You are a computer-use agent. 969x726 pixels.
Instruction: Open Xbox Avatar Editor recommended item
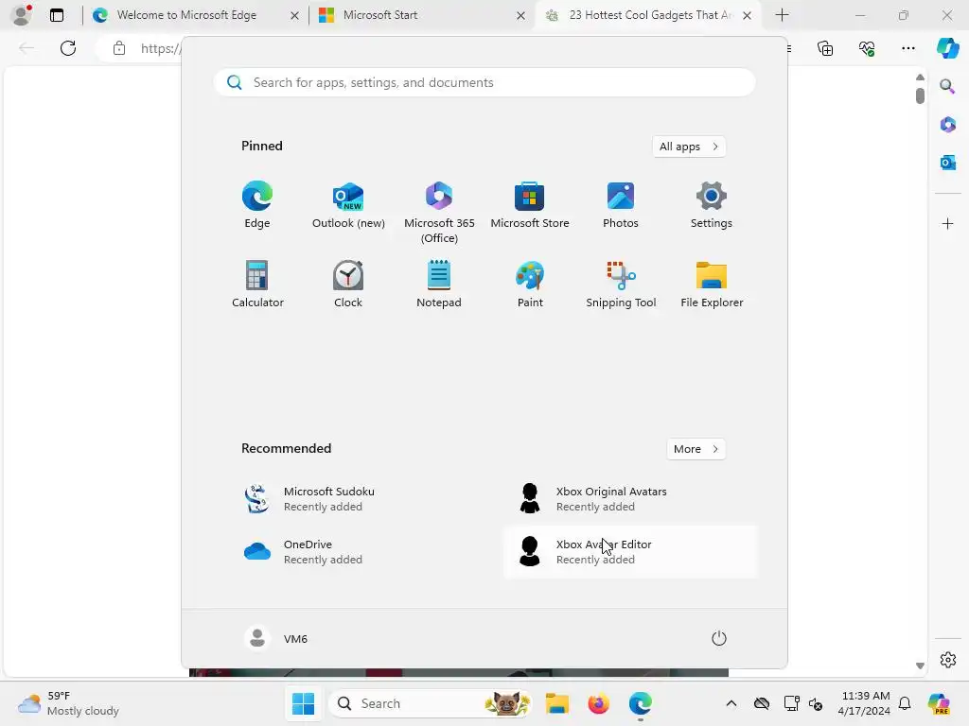[630, 552]
